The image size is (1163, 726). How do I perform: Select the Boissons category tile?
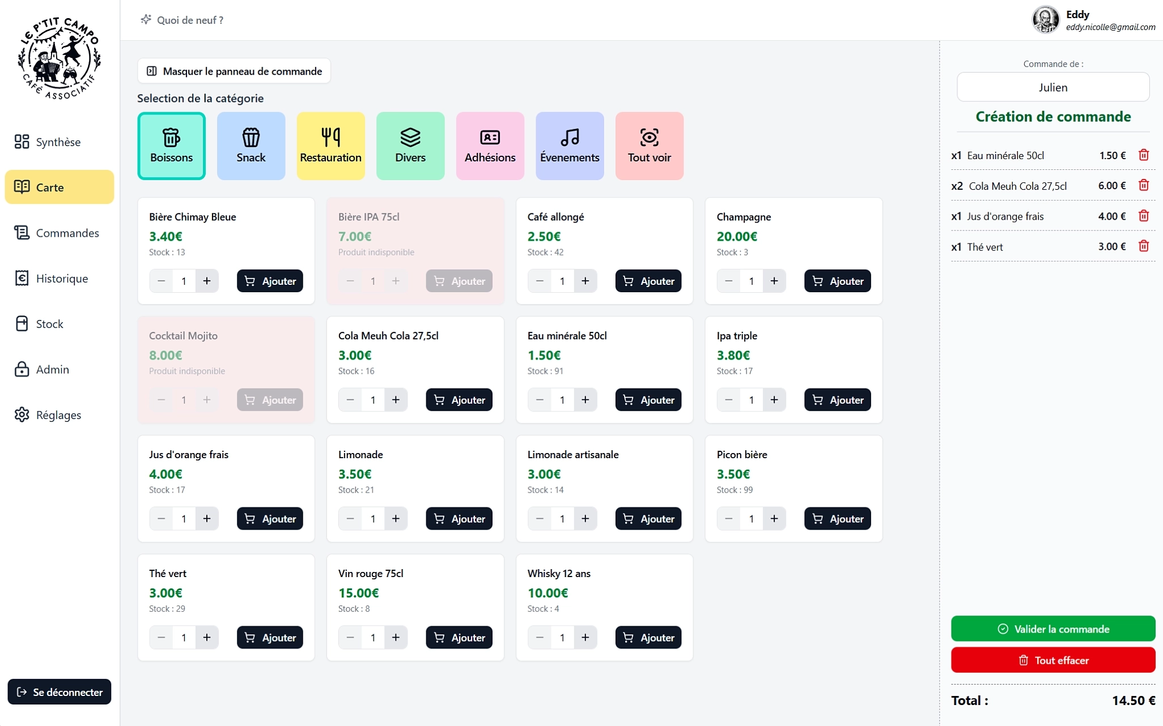171,146
